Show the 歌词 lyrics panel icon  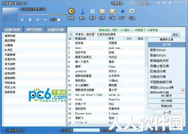click(x=92, y=12)
